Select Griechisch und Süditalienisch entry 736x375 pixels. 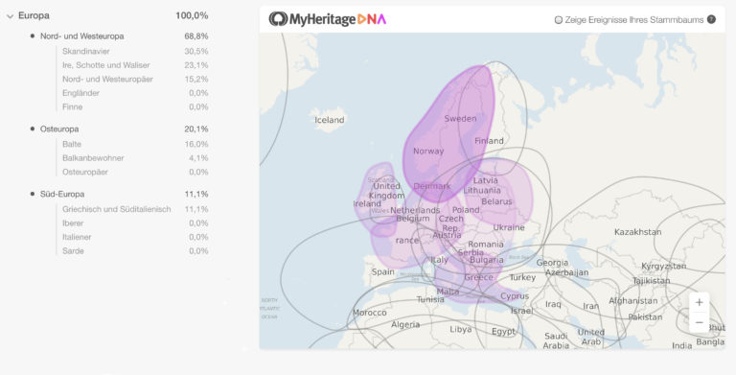click(x=135, y=209)
